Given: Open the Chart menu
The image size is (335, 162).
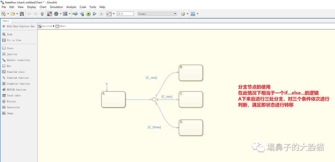Looking at the screenshot, I should click(x=43, y=7).
